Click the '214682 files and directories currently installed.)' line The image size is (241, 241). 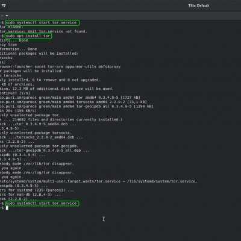(61, 120)
